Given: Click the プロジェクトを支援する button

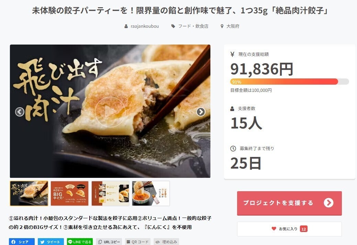Looking at the screenshot, I should [x=289, y=203].
